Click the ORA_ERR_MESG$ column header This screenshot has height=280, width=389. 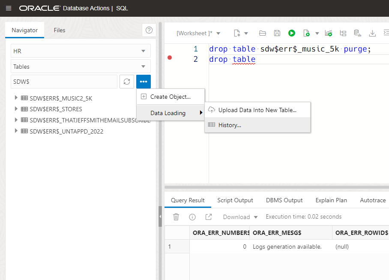pyautogui.click(x=291, y=233)
